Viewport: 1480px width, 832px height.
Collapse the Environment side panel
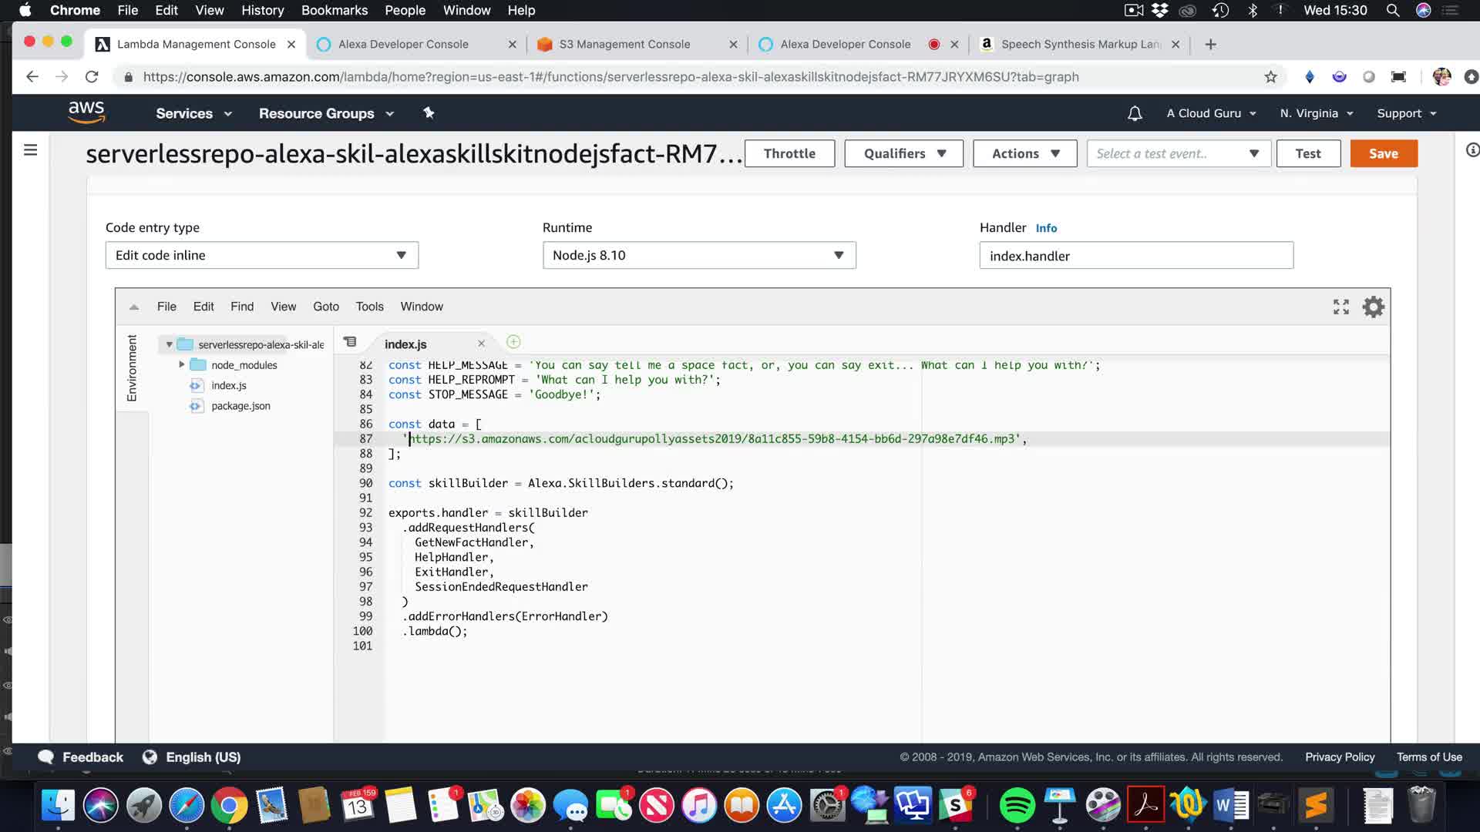click(132, 367)
